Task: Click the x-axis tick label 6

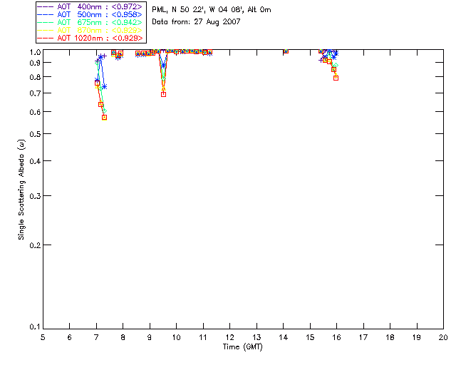Action: tap(70, 337)
